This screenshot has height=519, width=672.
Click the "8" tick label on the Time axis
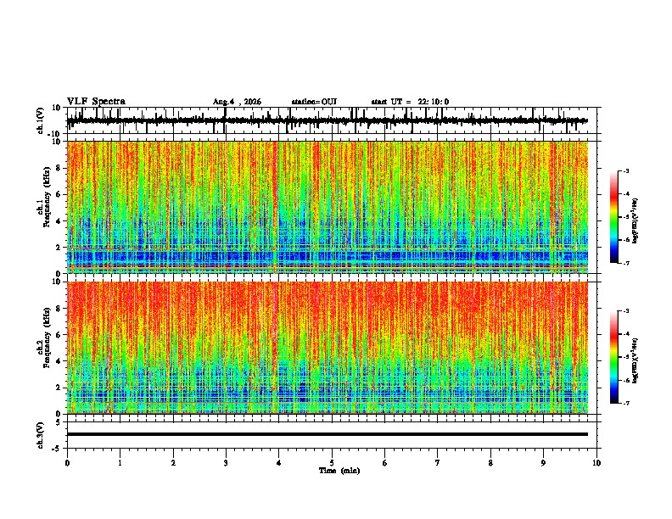490,463
